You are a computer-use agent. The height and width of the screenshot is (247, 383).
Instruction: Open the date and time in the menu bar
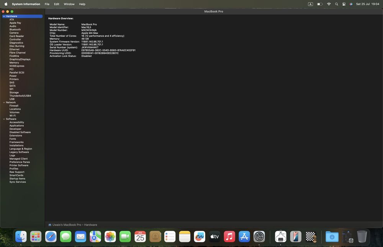tap(368, 4)
